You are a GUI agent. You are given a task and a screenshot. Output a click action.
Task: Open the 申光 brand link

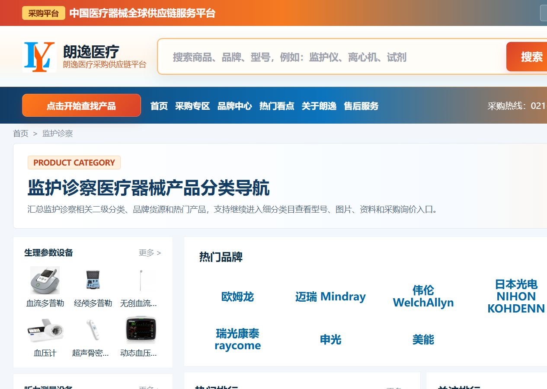coord(330,339)
